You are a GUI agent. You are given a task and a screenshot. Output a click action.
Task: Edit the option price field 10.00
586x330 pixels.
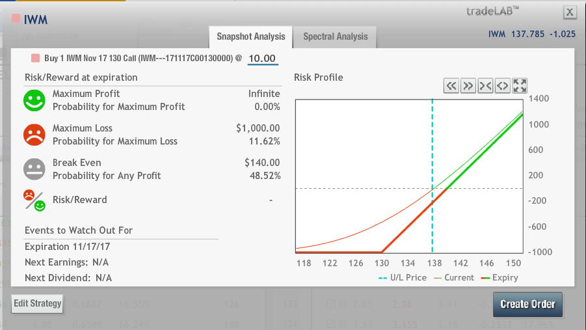(263, 59)
